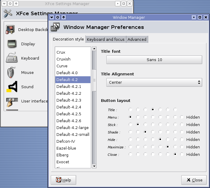Viewport: 210px width, 188px height.
Task: Open the Title Alignment Center dropdown
Action: coord(154,82)
